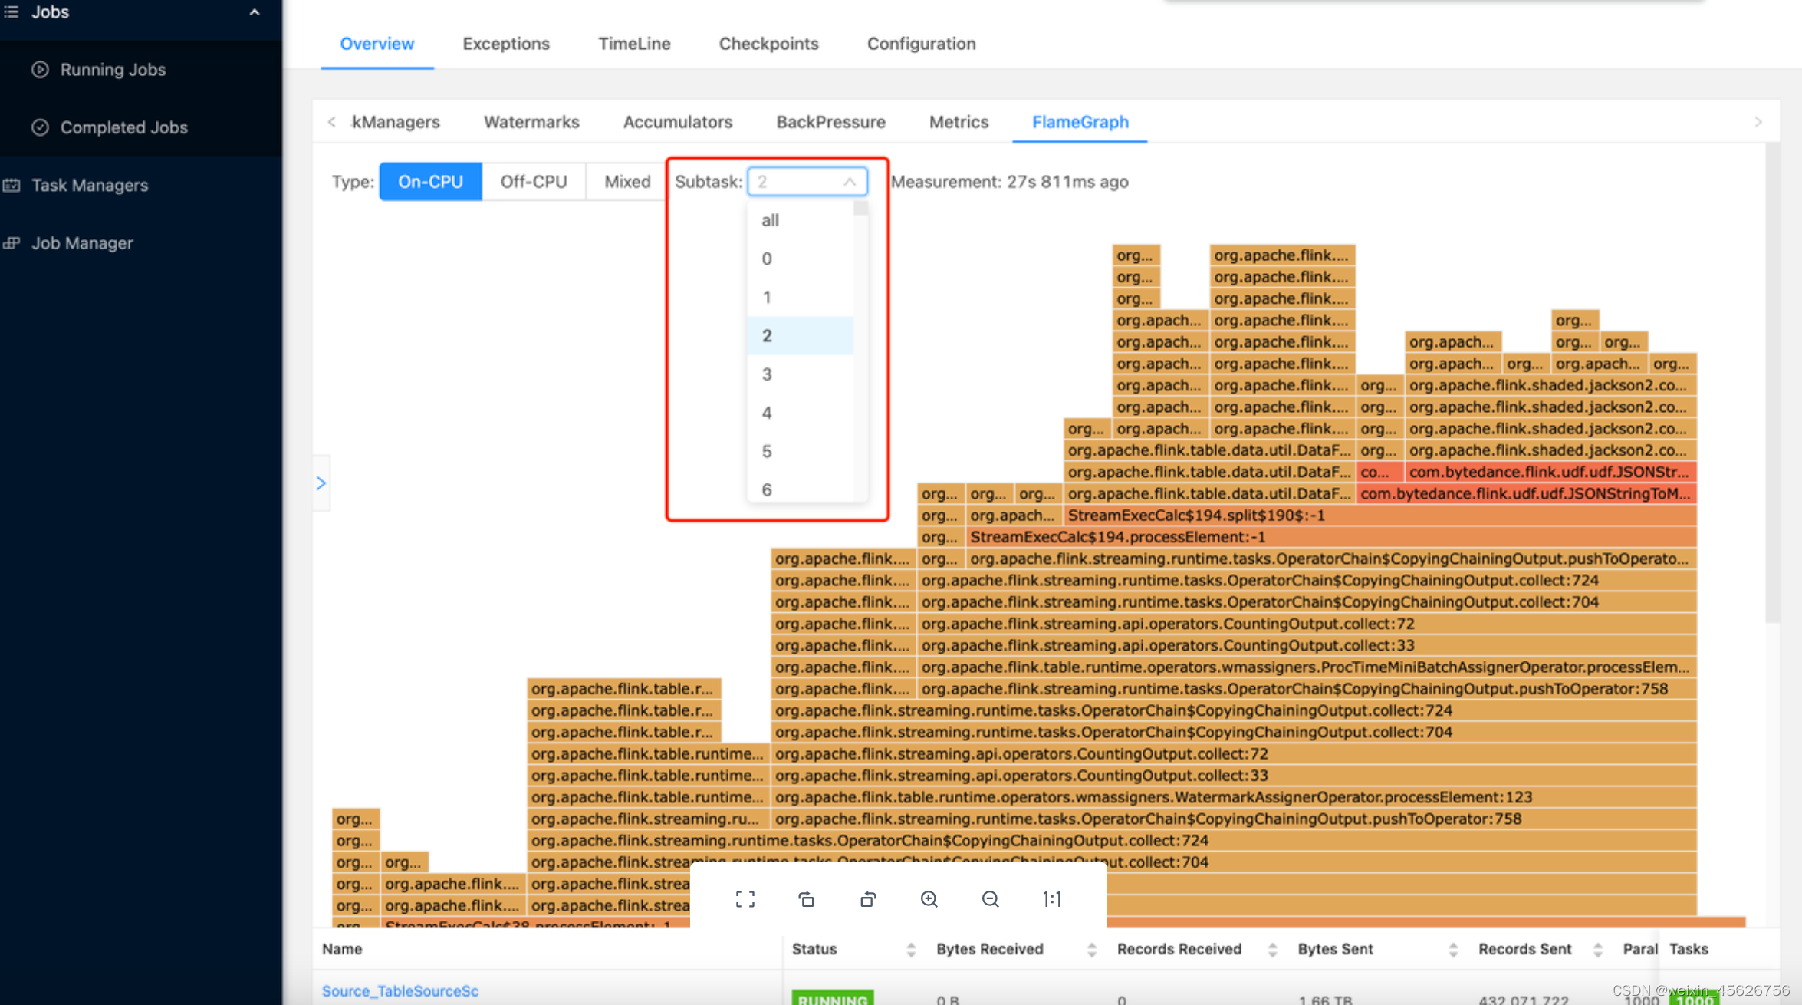This screenshot has width=1802, height=1005.
Task: Select Mixed flame graph type
Action: point(626,183)
